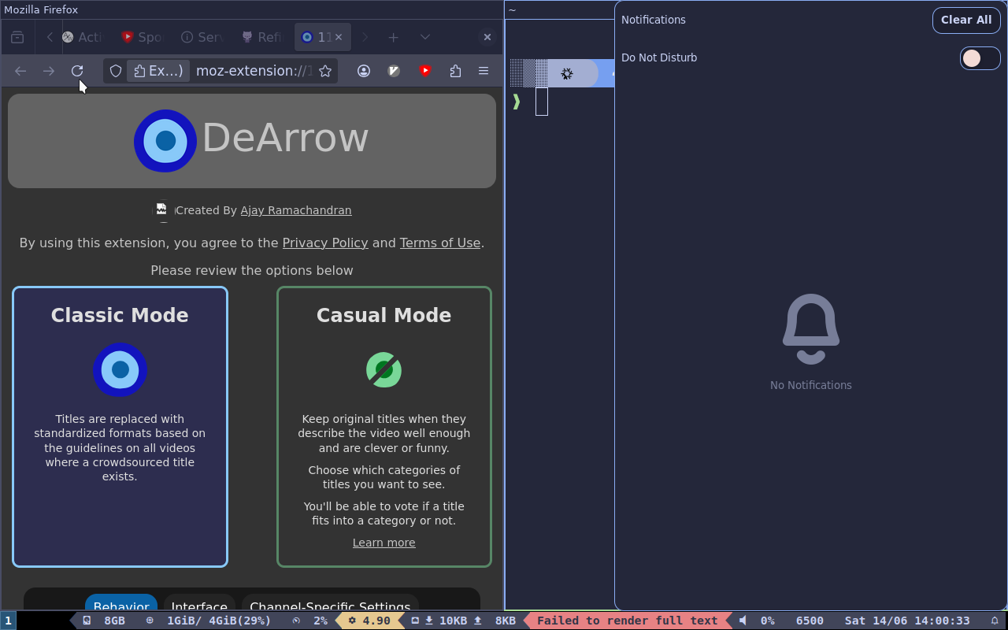Open Firefox View from tab bar

[x=17, y=37]
